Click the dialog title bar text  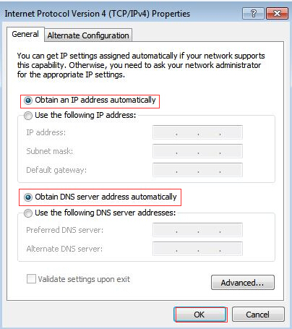coord(98,14)
